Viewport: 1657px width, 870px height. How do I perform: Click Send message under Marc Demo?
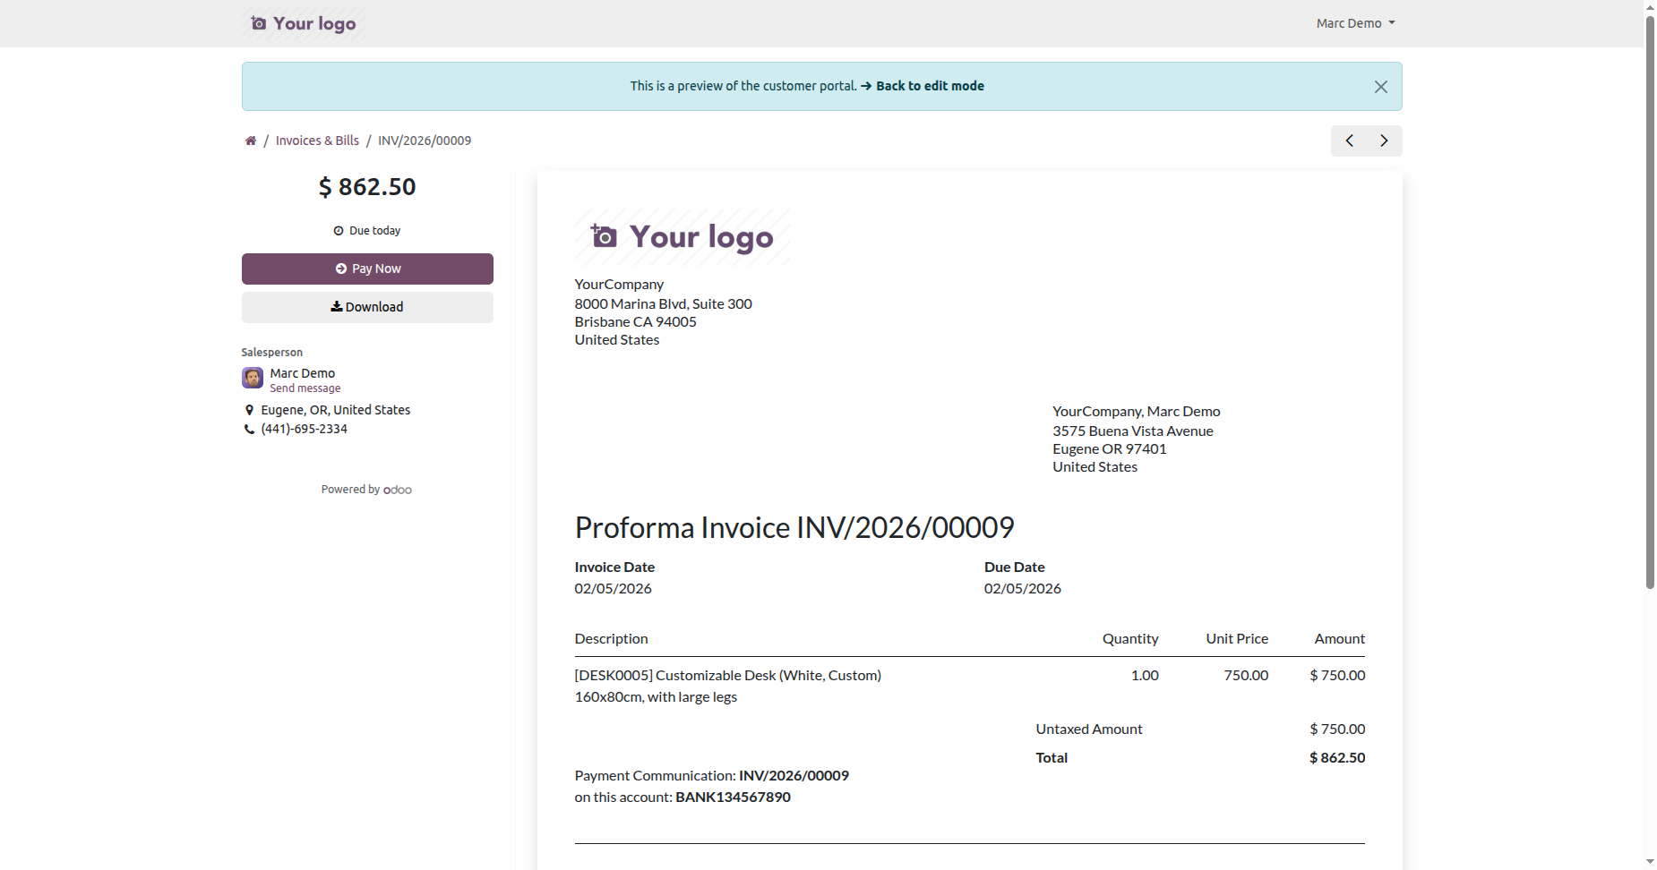point(305,388)
